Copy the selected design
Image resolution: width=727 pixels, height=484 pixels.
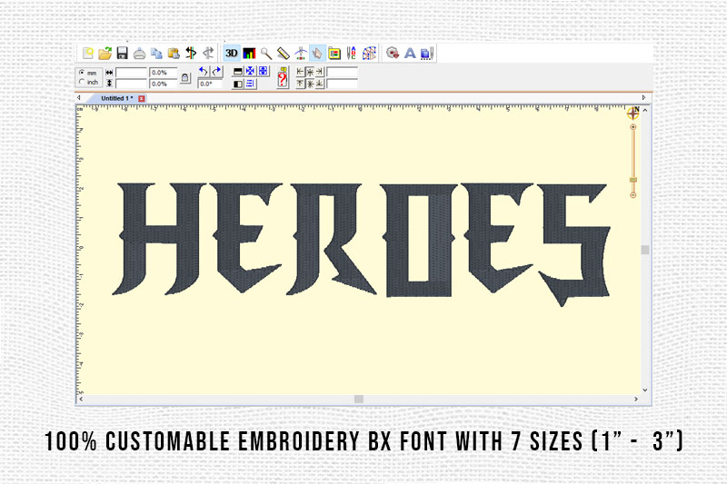pos(156,54)
